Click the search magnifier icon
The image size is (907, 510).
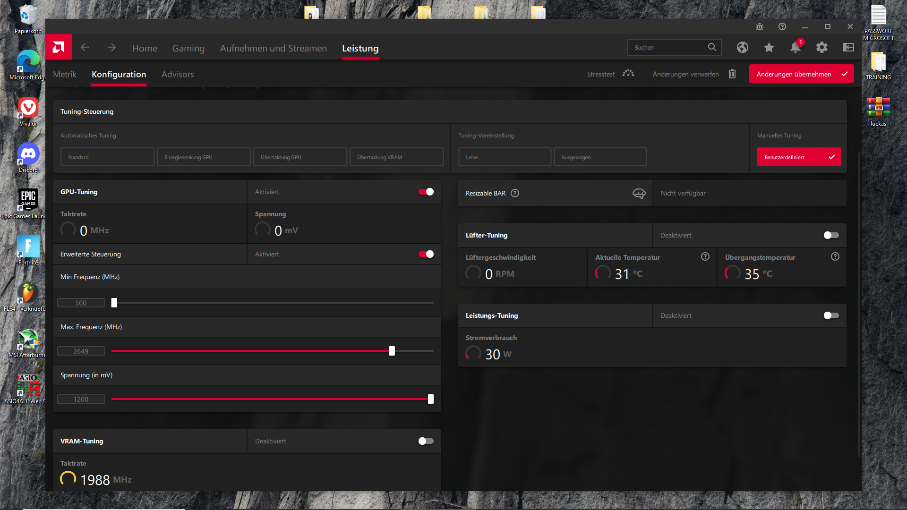point(712,47)
